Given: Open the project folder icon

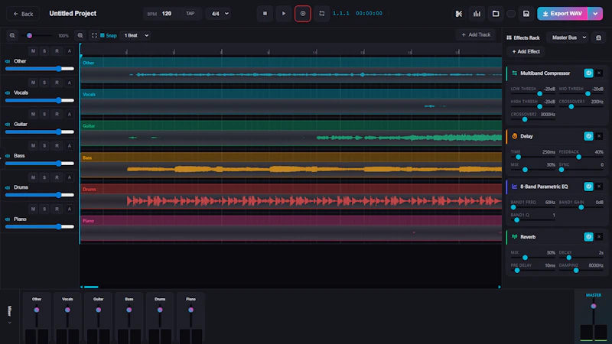Looking at the screenshot, I should click(x=495, y=14).
